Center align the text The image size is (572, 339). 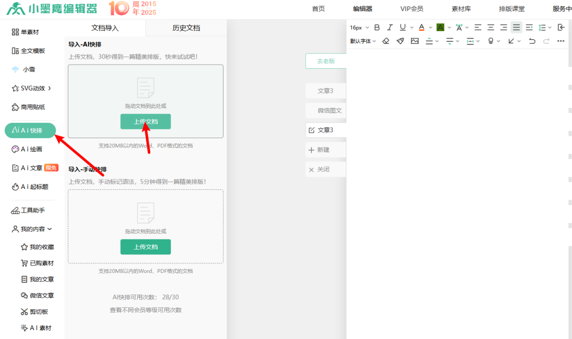pos(491,28)
